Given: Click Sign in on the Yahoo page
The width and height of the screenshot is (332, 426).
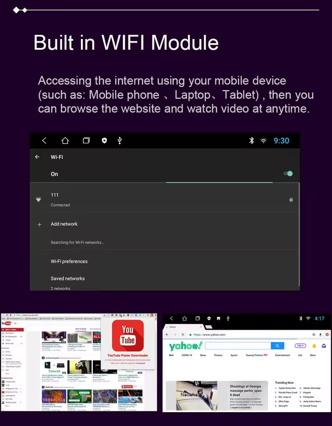Looking at the screenshot, I should tap(300, 346).
